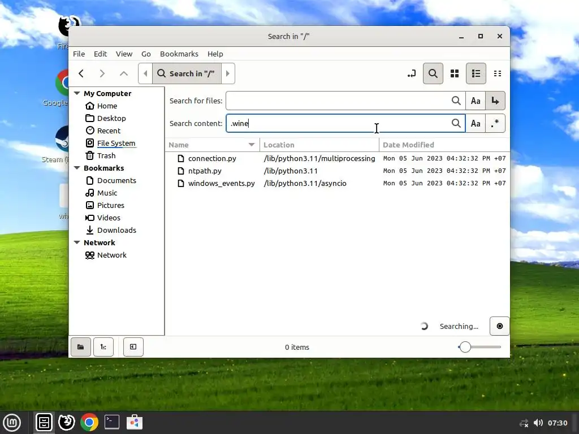Select the windows_events.py result
The width and height of the screenshot is (579, 434).
coord(221,184)
